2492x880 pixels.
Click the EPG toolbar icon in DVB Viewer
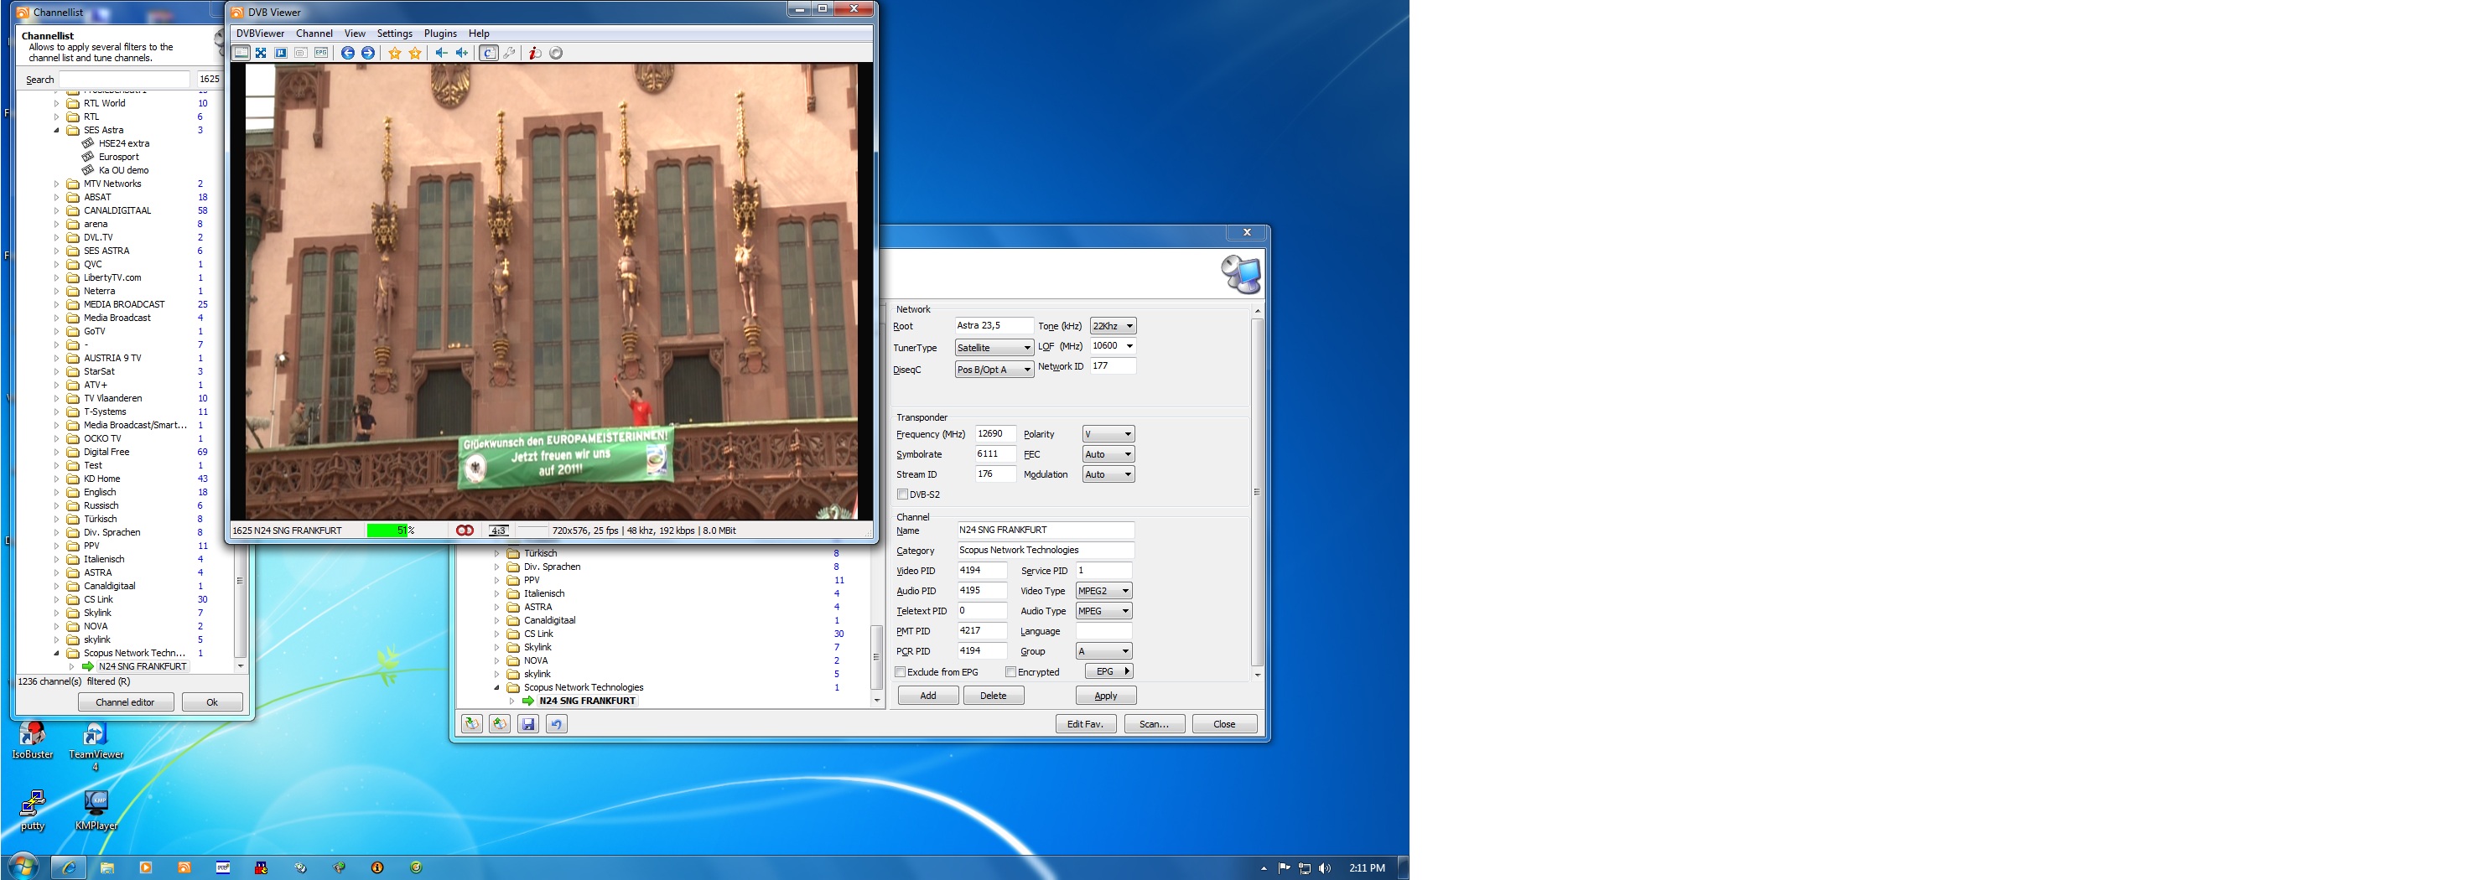click(321, 53)
